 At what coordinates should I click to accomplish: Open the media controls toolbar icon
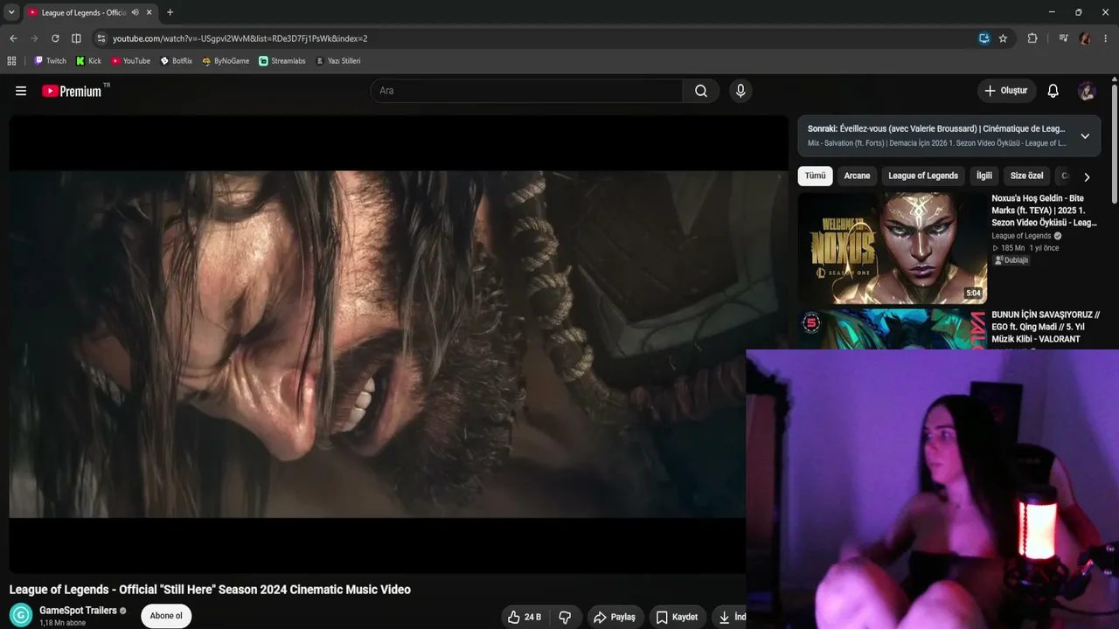[1063, 38]
